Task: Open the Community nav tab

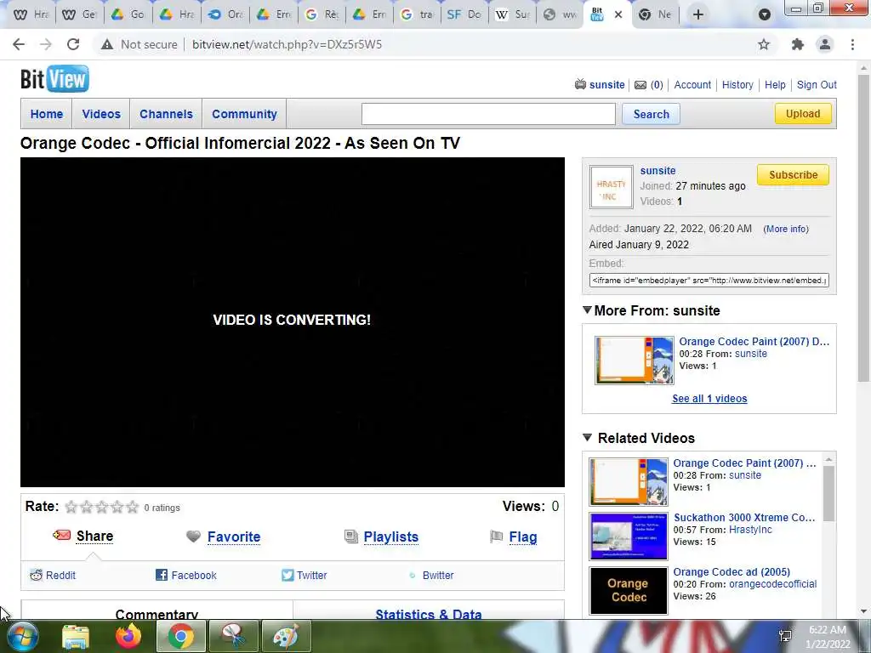Action: pos(244,114)
